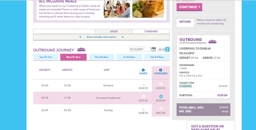Switch to Fri 03 Nov tab

coord(129,57)
